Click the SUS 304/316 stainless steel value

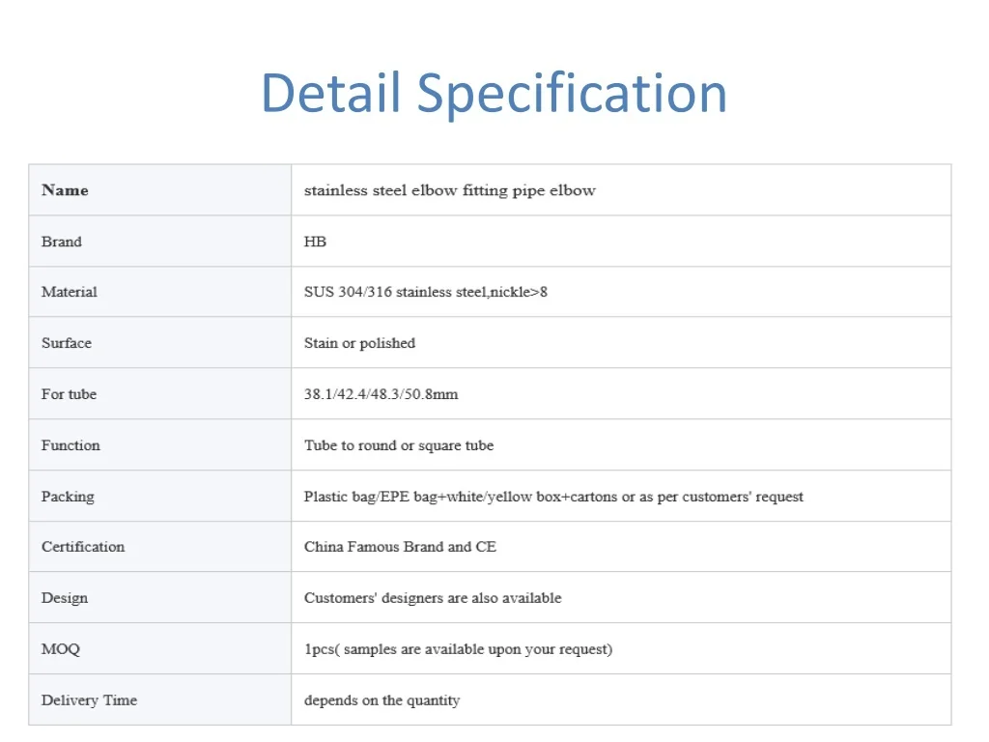426,292
